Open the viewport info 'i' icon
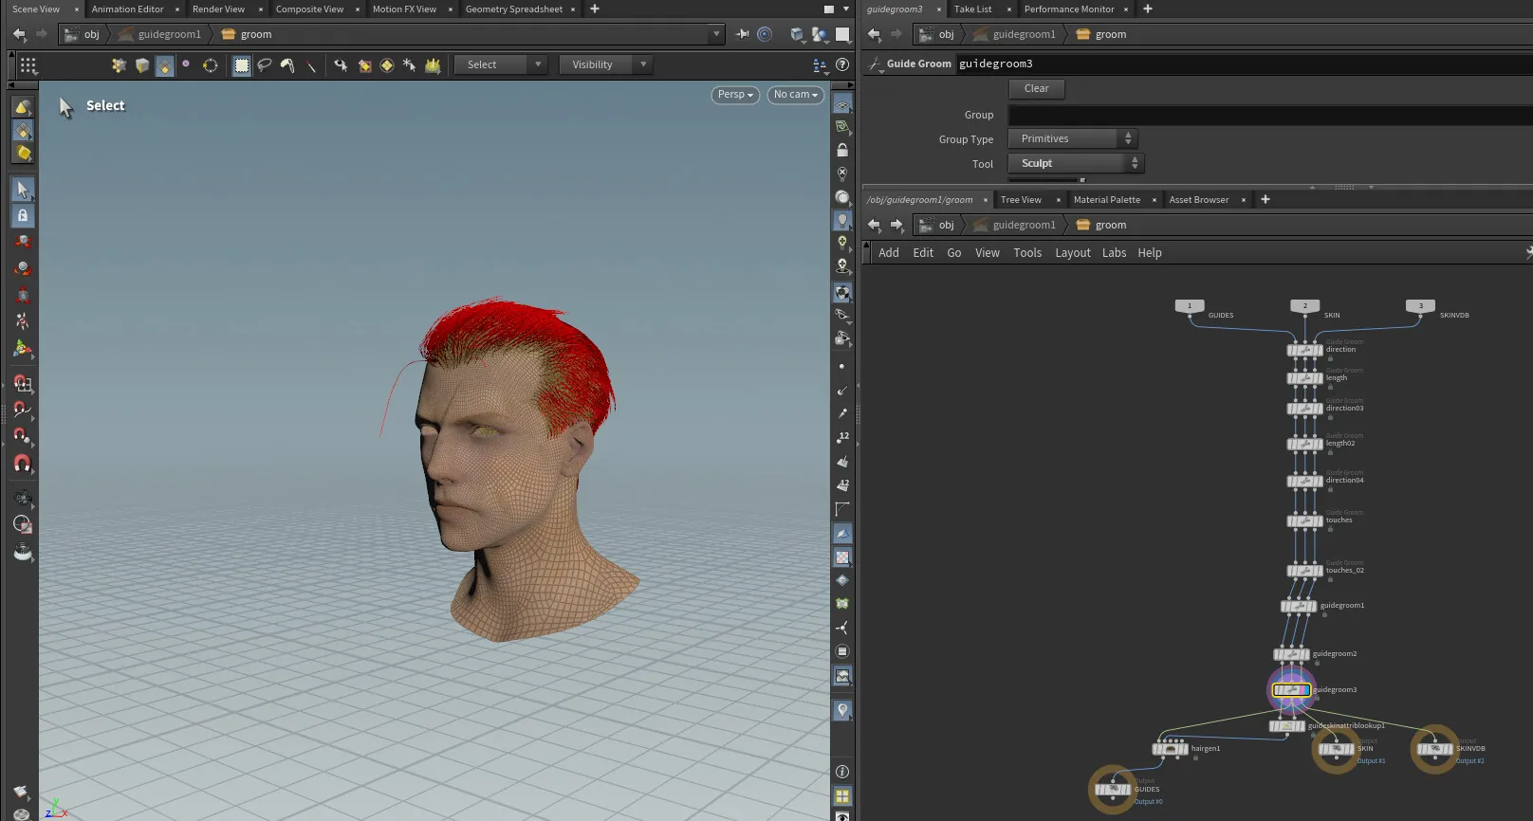Viewport: 1533px width, 821px height. coord(842,772)
